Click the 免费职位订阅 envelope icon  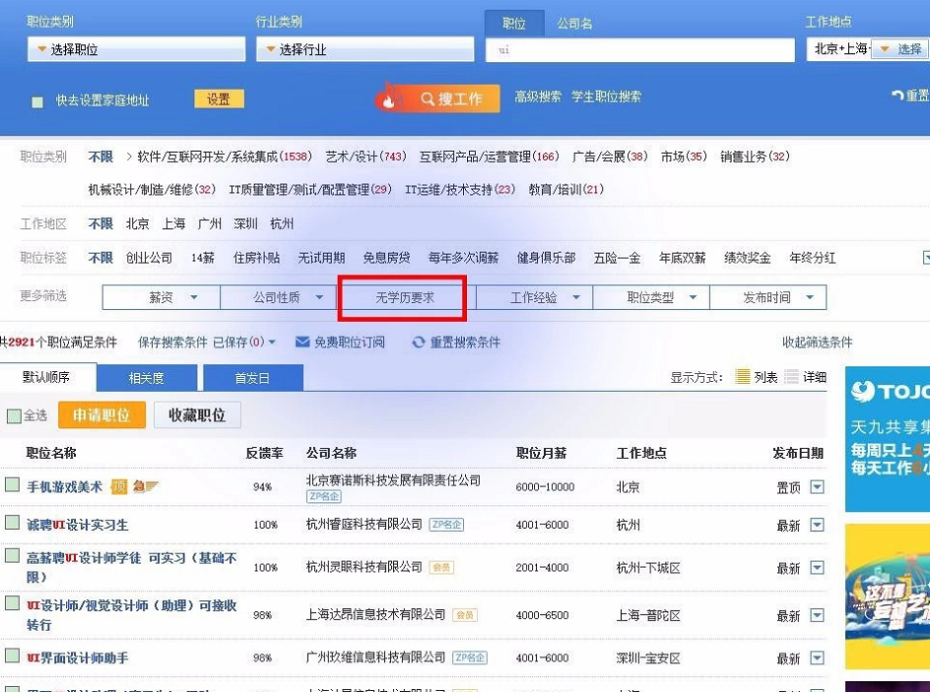click(302, 342)
